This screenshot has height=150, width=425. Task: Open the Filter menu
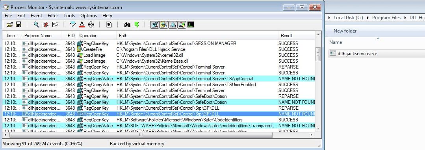[x=53, y=16]
